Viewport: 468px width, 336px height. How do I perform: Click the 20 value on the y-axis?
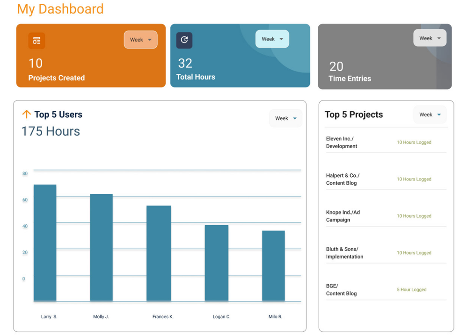click(25, 252)
